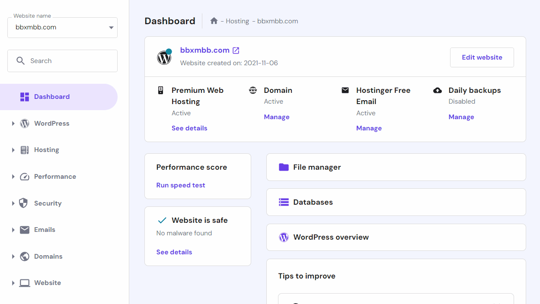Click Manage under Domain
Screen dimensions: 540x304
pyautogui.click(x=277, y=117)
